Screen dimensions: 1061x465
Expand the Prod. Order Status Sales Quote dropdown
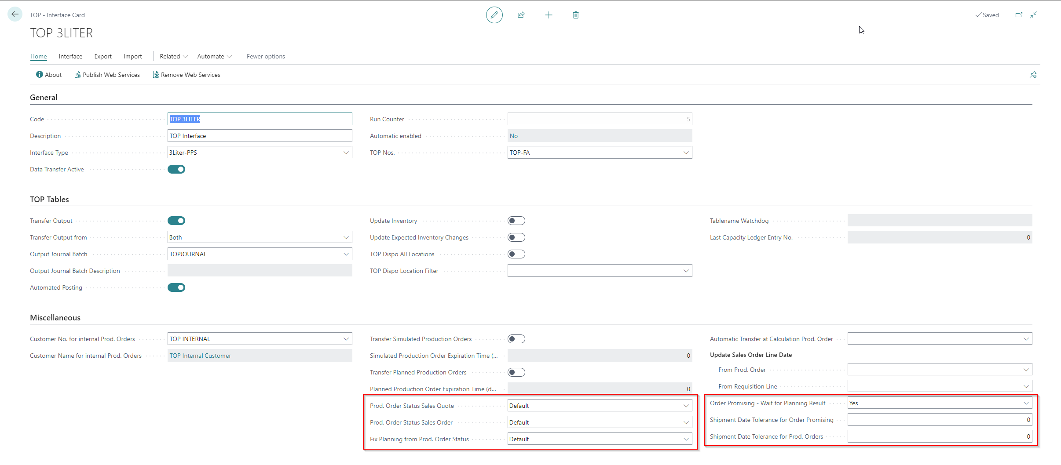686,406
